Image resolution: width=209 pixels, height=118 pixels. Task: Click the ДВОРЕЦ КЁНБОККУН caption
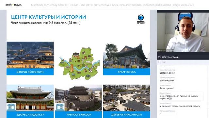click(x=30, y=72)
